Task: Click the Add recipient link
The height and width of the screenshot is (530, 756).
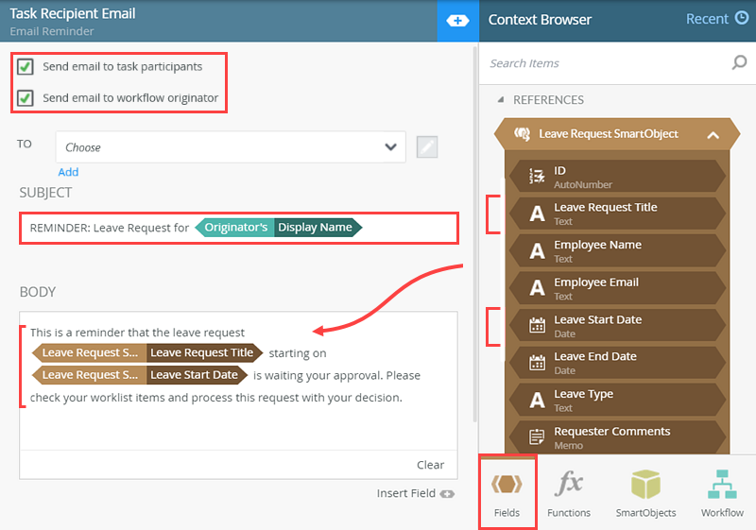Action: pyautogui.click(x=68, y=172)
